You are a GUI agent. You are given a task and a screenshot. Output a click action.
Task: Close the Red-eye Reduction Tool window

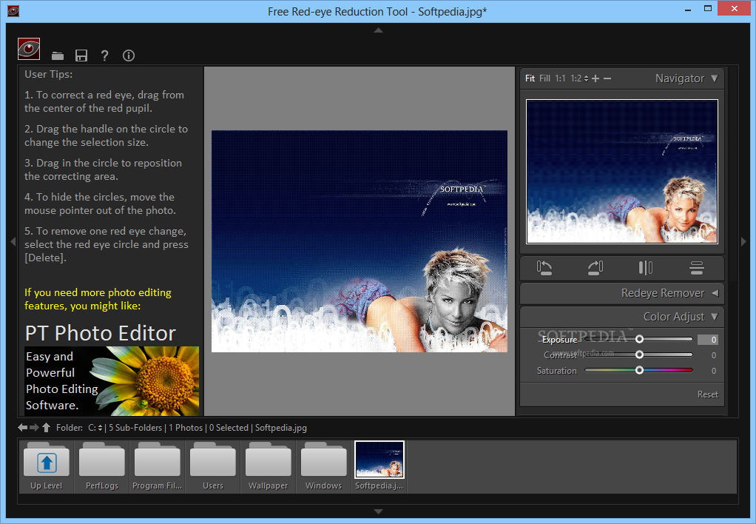735,9
